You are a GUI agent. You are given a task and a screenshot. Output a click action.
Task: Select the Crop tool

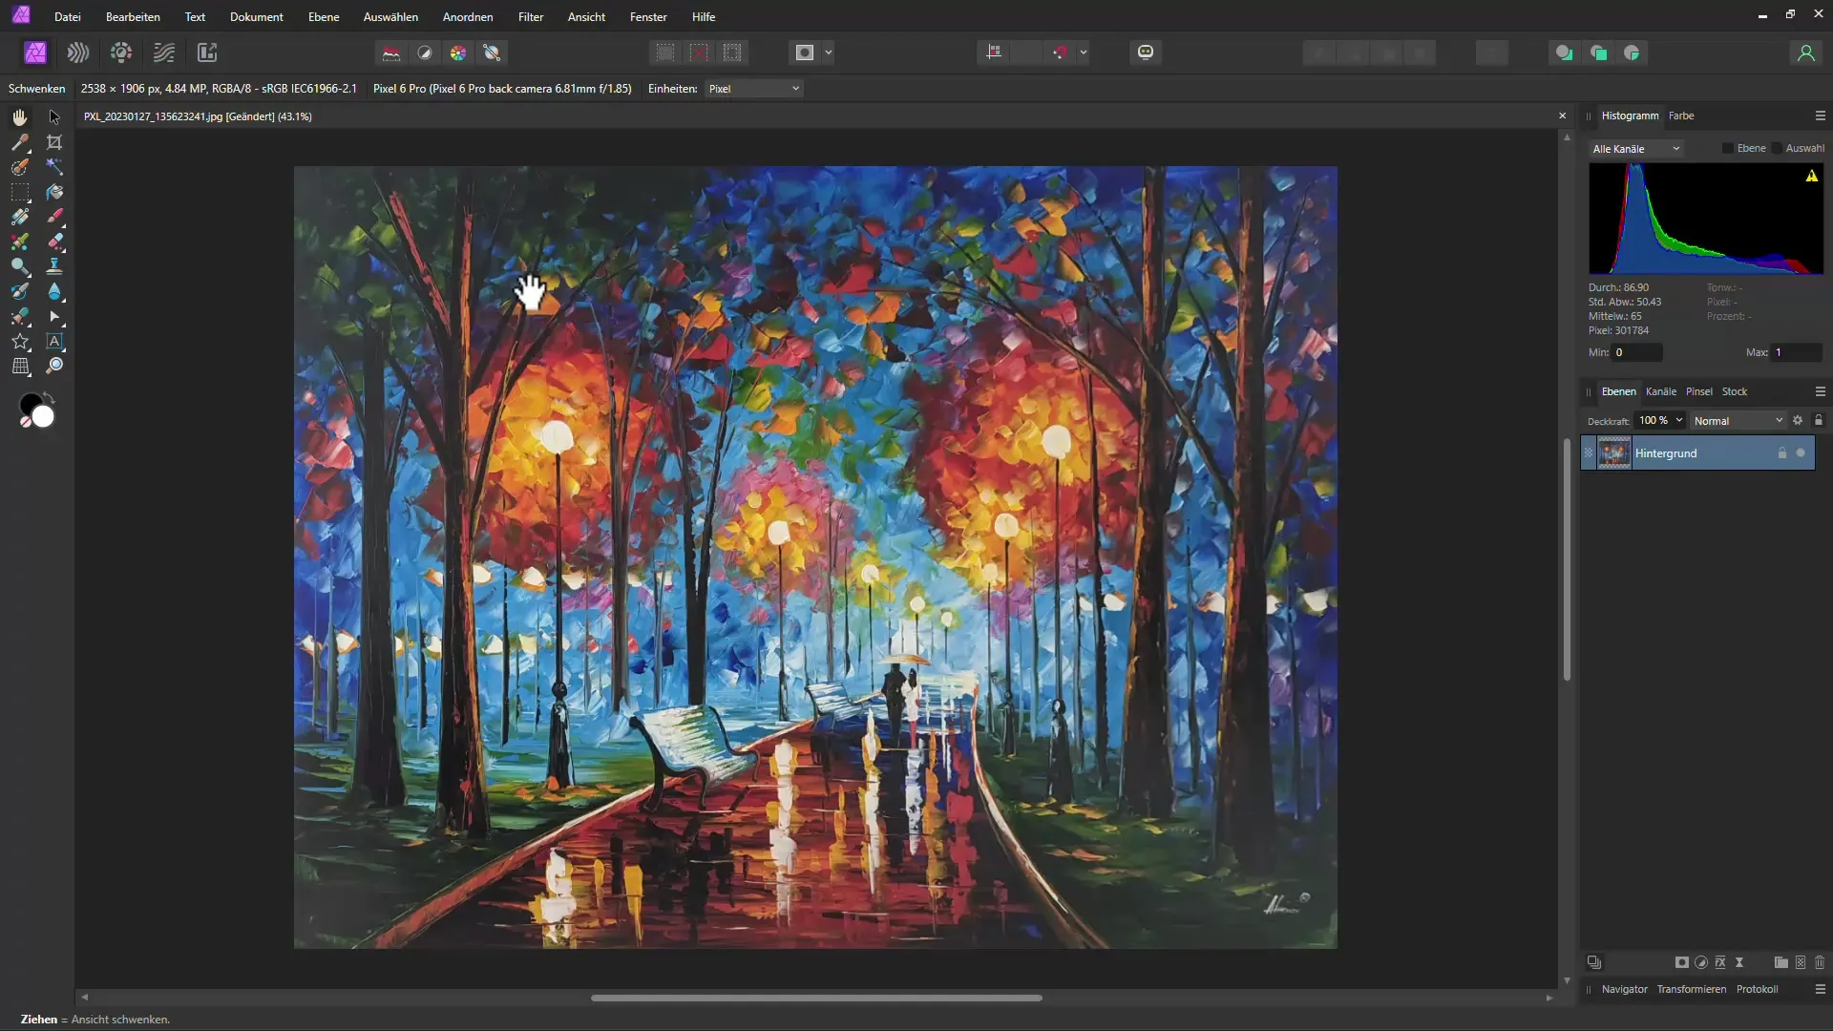54,142
